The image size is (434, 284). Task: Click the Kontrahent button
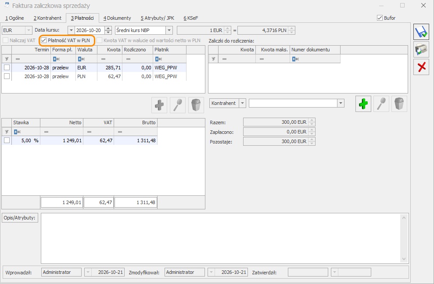[224, 103]
